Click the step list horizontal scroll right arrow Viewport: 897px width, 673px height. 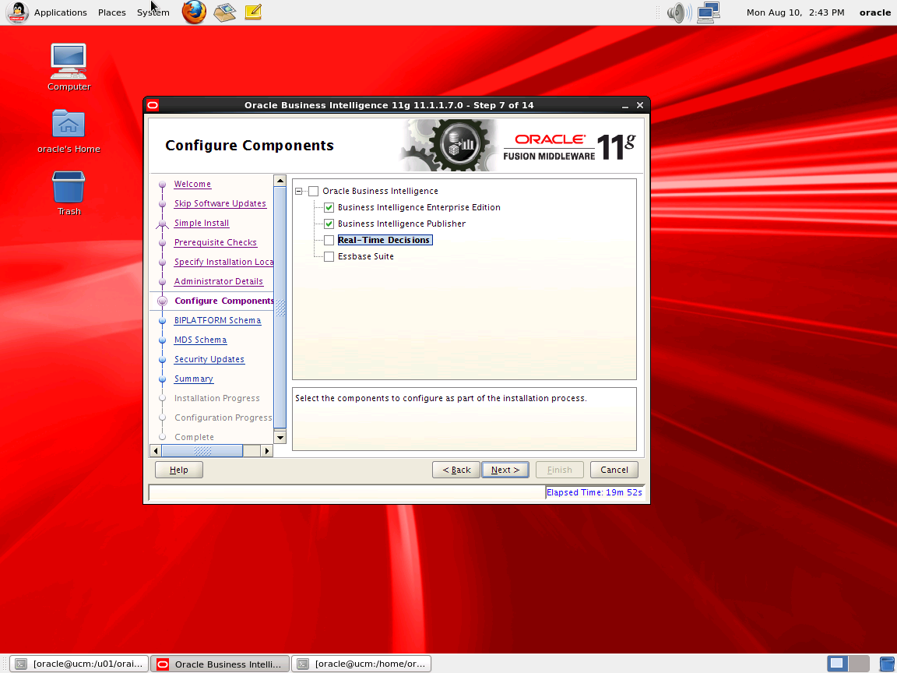[266, 451]
